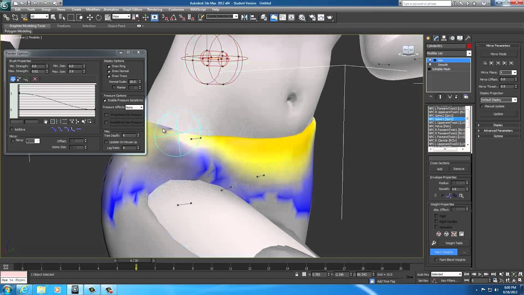Toggle the Percent Snap icon
Viewport: 524px width, 295px height.
pos(182,17)
